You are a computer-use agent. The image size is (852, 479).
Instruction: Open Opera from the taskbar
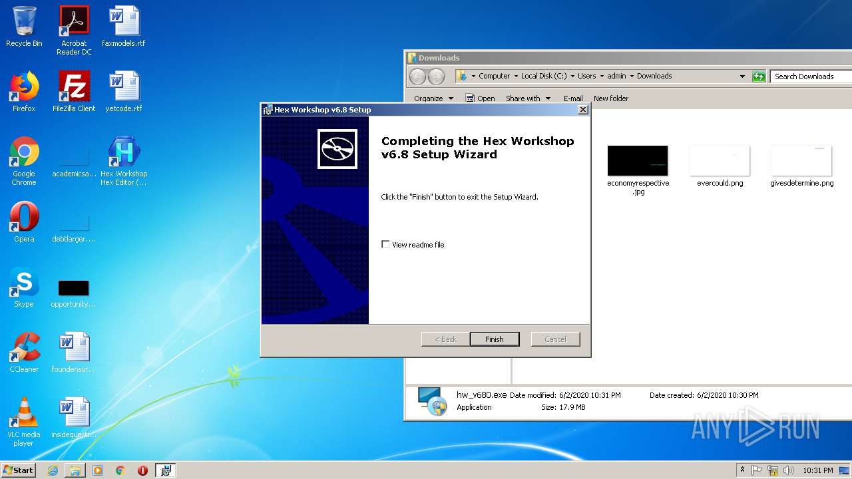pyautogui.click(x=142, y=470)
